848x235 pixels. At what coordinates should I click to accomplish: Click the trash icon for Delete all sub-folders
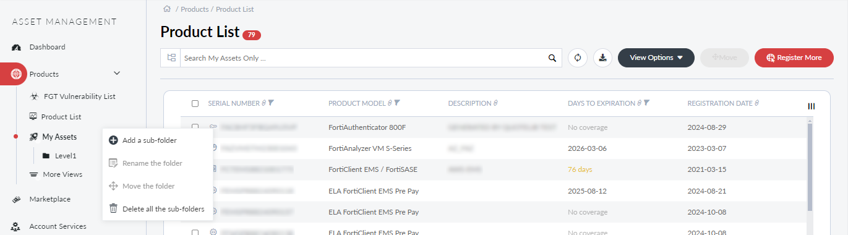[113, 209]
